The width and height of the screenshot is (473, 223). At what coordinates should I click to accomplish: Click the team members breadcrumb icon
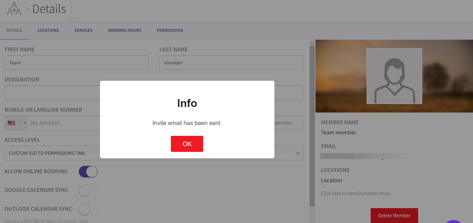pos(14,9)
